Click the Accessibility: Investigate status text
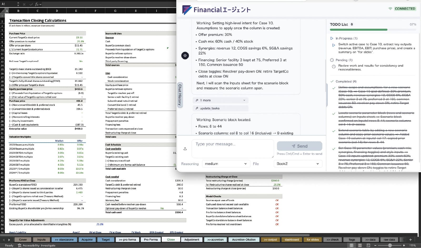 39,245
